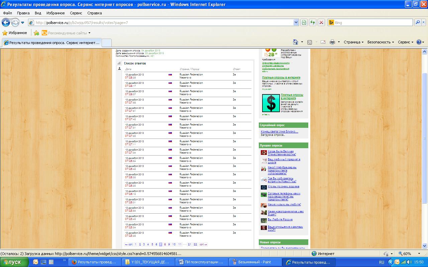Click the Show Desktop quick launch icon
Viewport: 428px width, 267px height.
click(43, 262)
